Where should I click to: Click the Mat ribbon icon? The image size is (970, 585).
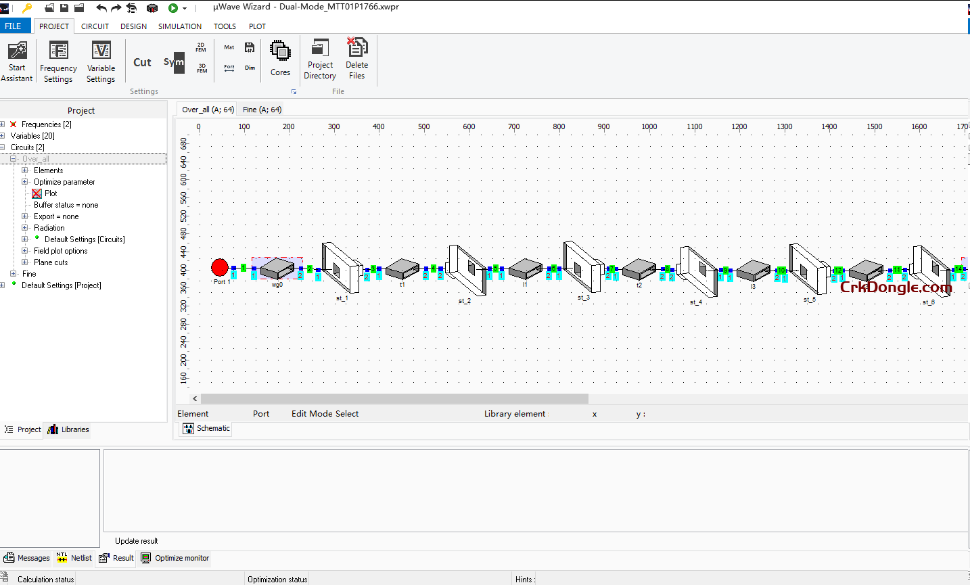tap(229, 47)
